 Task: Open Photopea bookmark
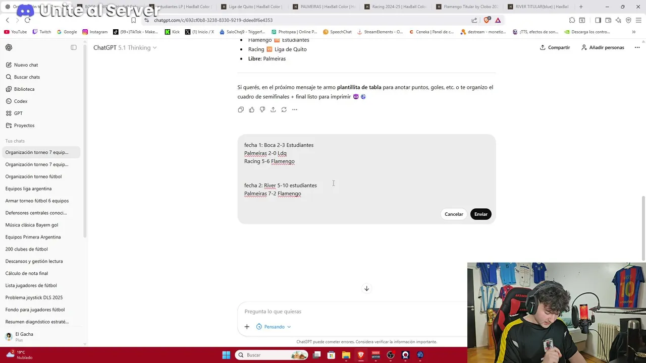(x=295, y=32)
